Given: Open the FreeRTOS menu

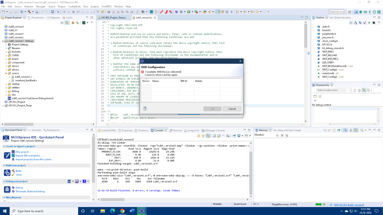Looking at the screenshot, I should tap(107, 7).
